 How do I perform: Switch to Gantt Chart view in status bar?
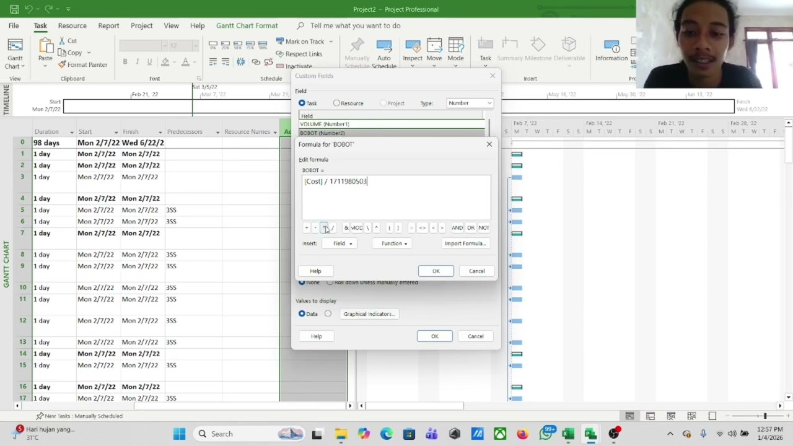click(x=629, y=416)
